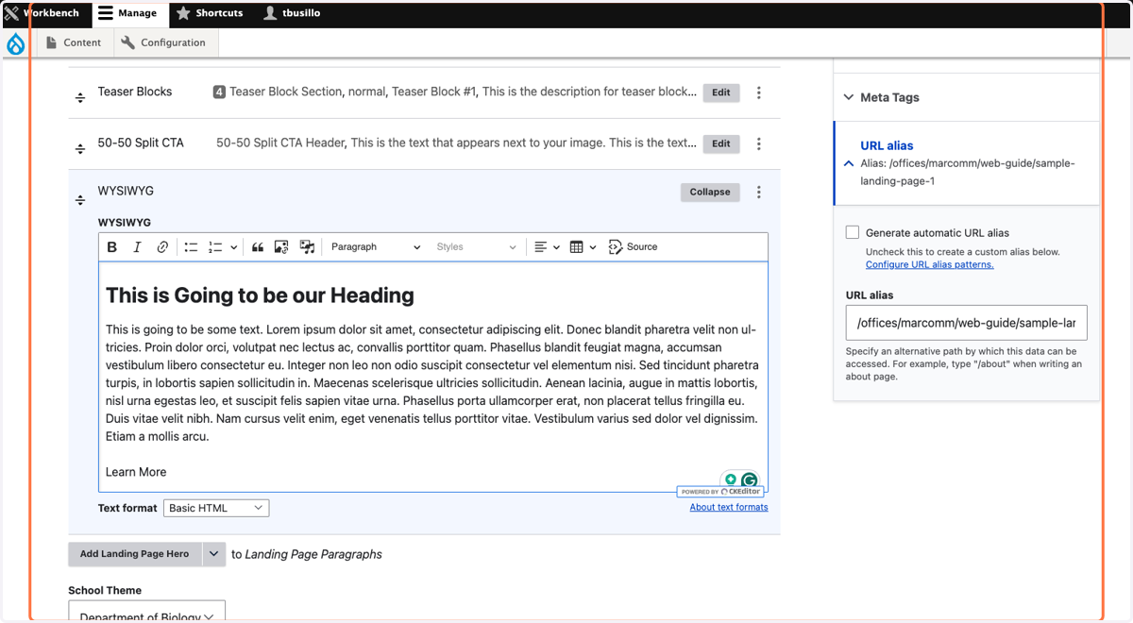
Task: Open the Paragraph heading format dropdown
Action: coord(375,247)
